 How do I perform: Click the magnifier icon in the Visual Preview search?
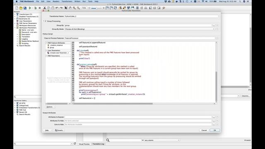(108, 140)
